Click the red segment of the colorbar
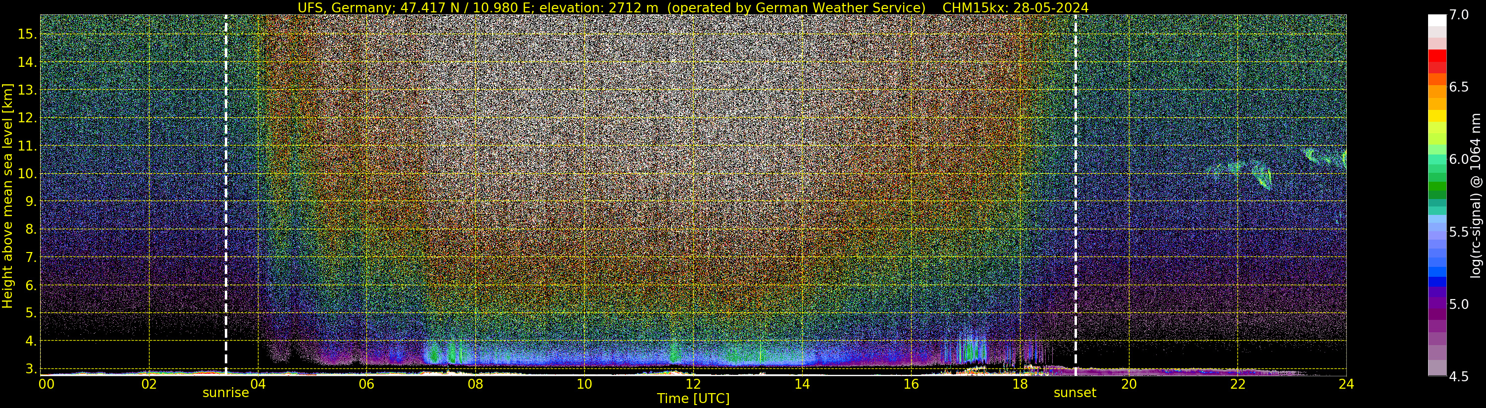This screenshot has width=1486, height=408. click(1437, 56)
